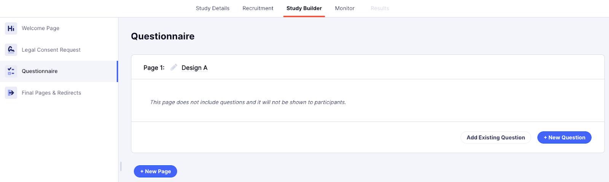Go to the Monitor tab

344,8
